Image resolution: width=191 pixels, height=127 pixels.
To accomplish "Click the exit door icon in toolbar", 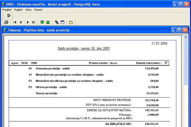I will pos(9,15).
